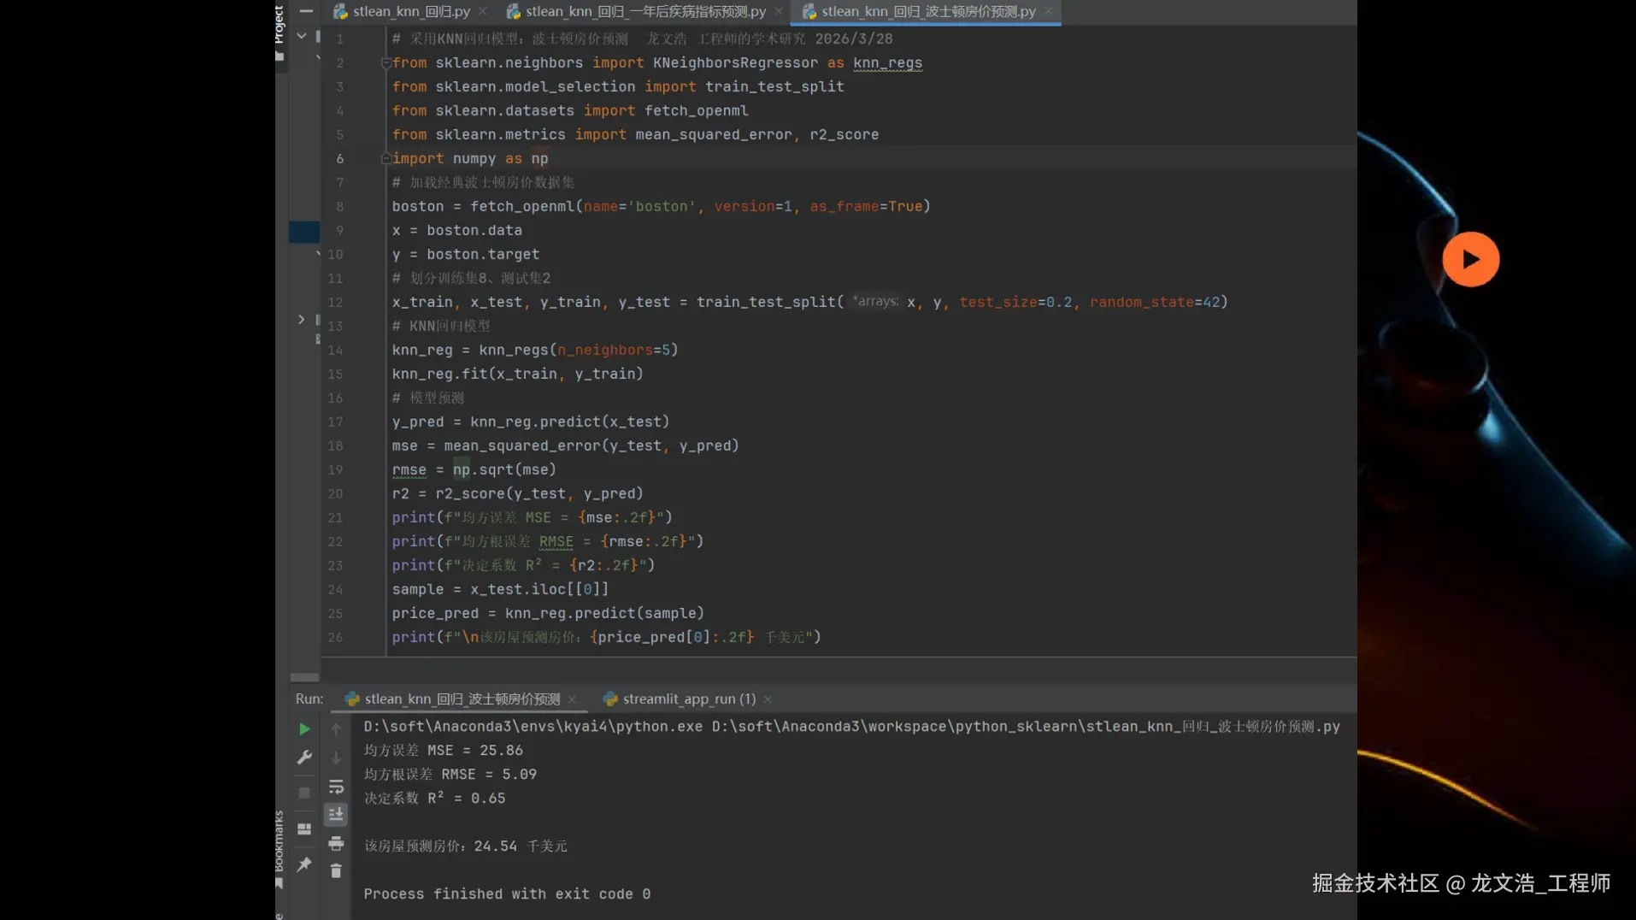Viewport: 1636px width, 920px height.
Task: Rerun the script with the green Run arrow
Action: click(304, 729)
